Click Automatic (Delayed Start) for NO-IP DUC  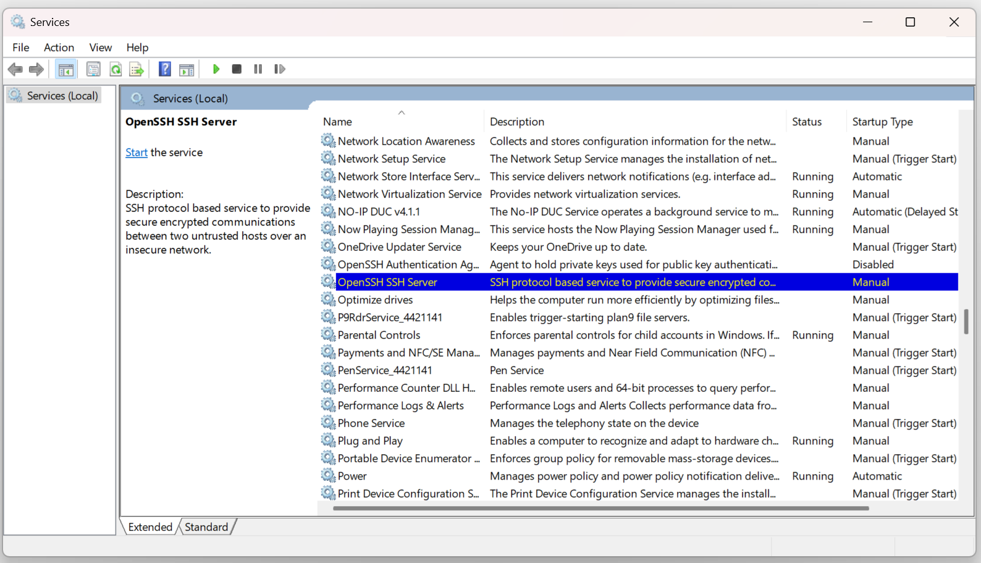point(905,212)
